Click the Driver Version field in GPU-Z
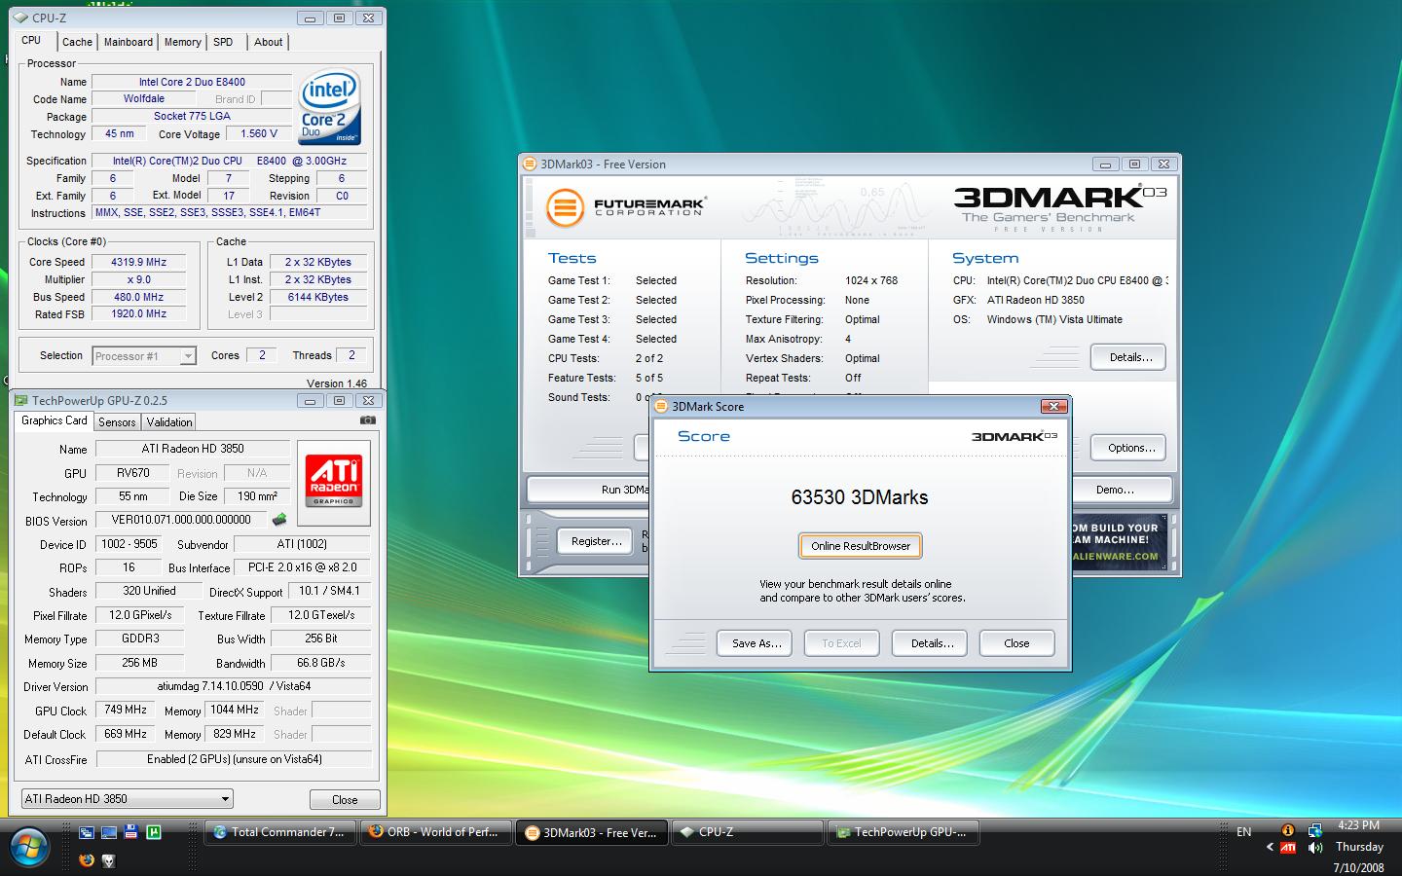This screenshot has width=1402, height=876. point(234,686)
